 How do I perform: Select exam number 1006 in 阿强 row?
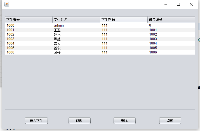point(171,52)
